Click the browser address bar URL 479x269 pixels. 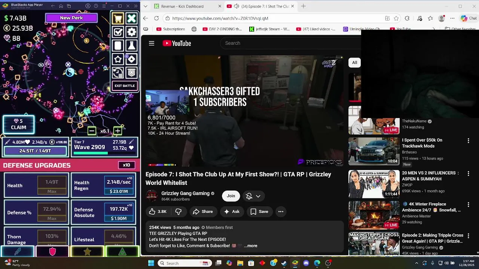click(220, 18)
